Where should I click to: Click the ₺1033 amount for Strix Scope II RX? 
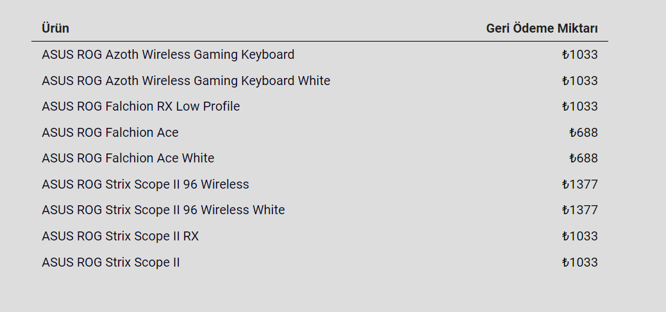tap(579, 236)
